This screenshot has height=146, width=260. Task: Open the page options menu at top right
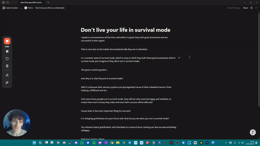point(256,8)
